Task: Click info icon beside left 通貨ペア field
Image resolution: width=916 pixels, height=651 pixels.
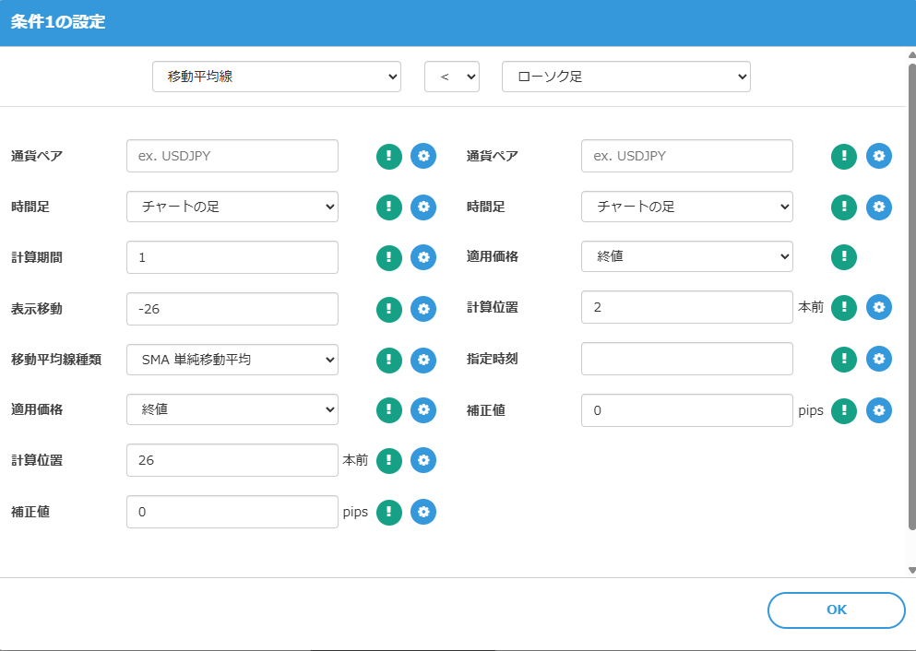Action: pos(388,156)
